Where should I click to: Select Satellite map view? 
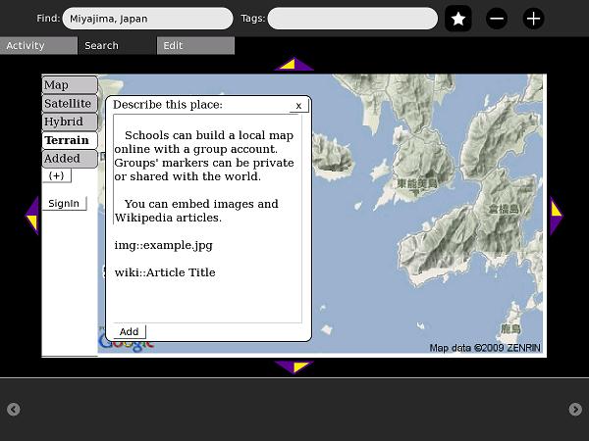tap(70, 104)
